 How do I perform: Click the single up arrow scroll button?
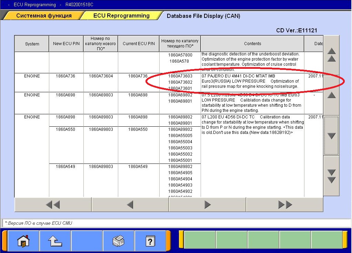pos(331,95)
